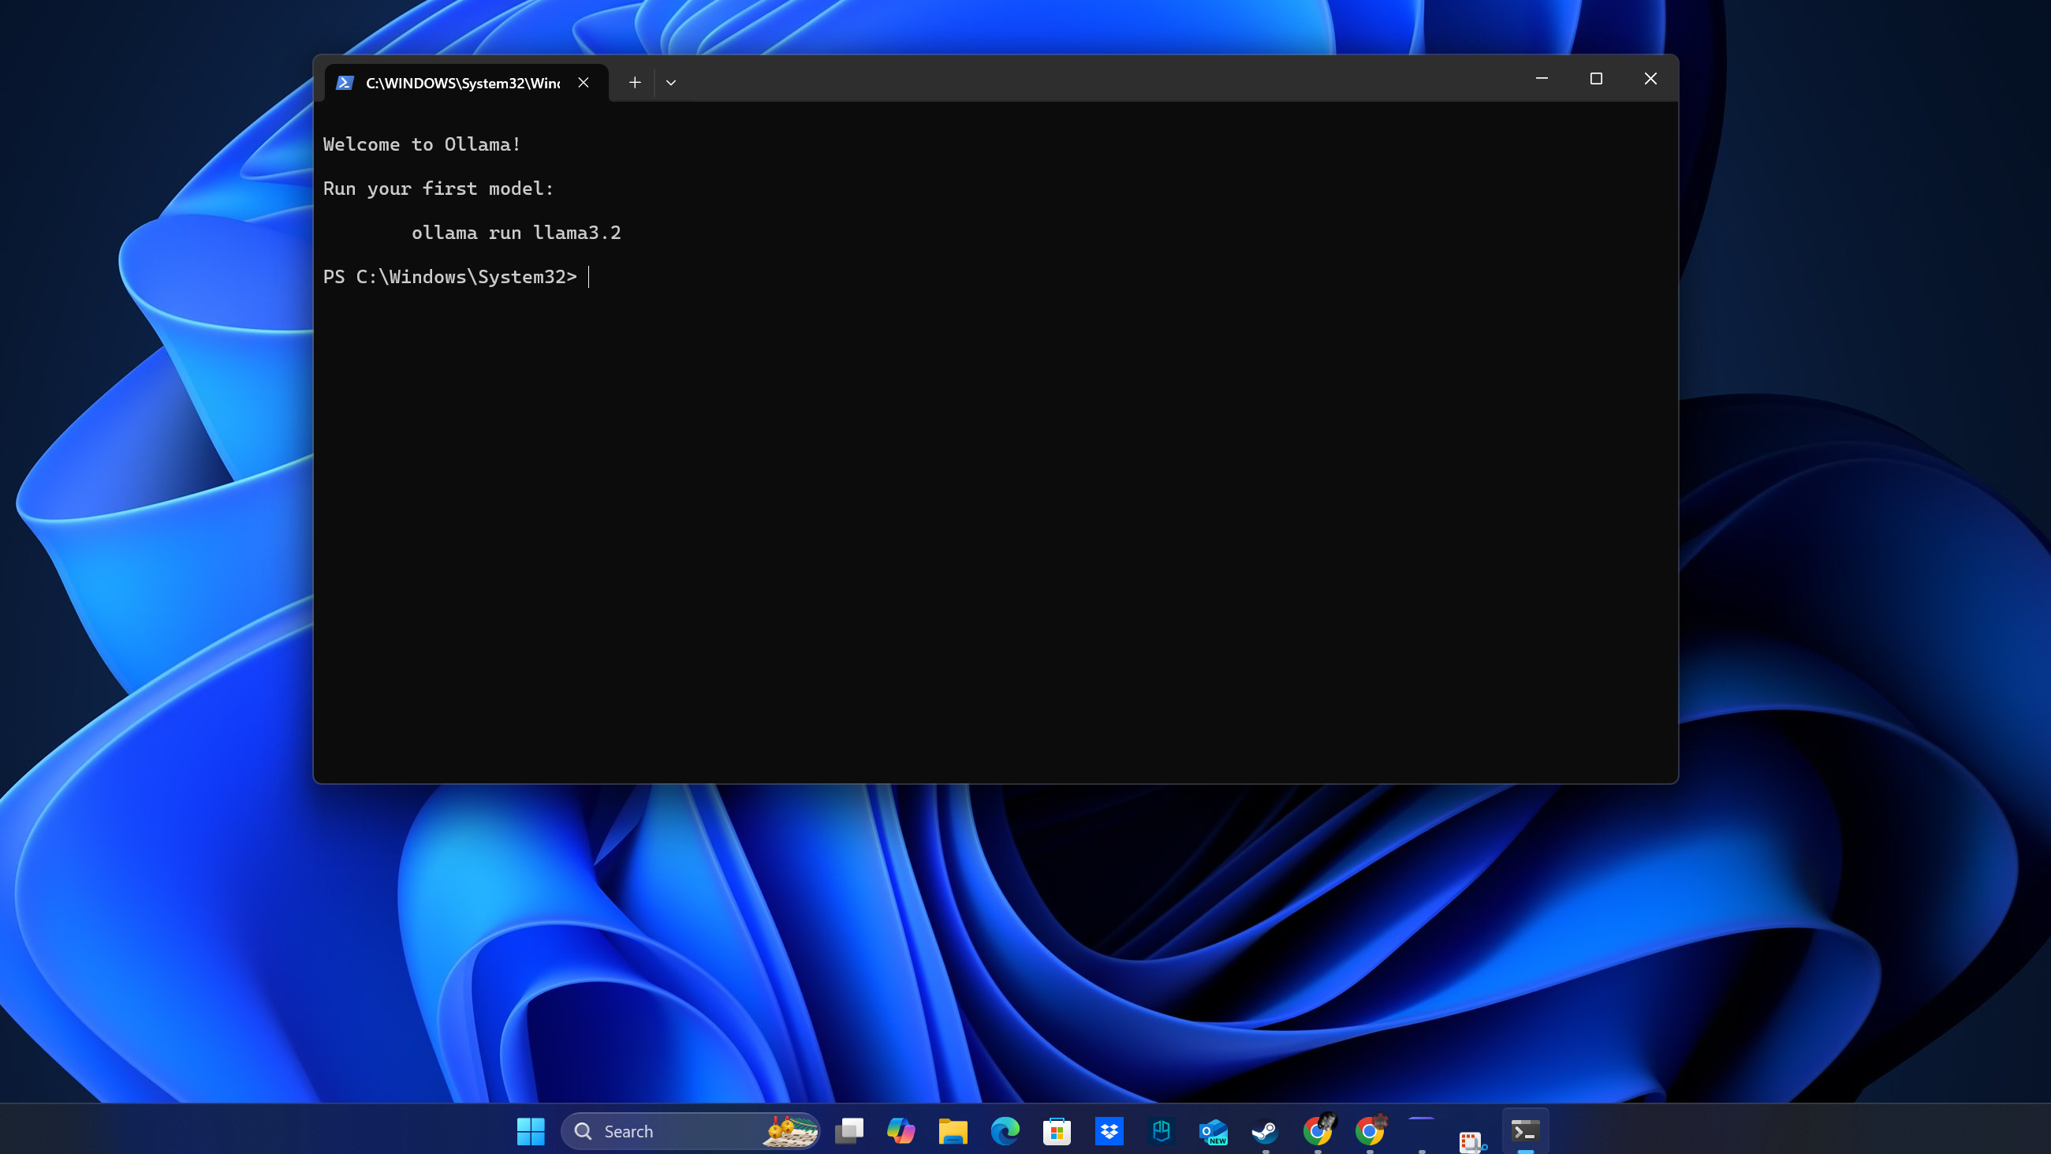The image size is (2051, 1154).
Task: Switch to Steam on the taskbar
Action: [x=1265, y=1131]
